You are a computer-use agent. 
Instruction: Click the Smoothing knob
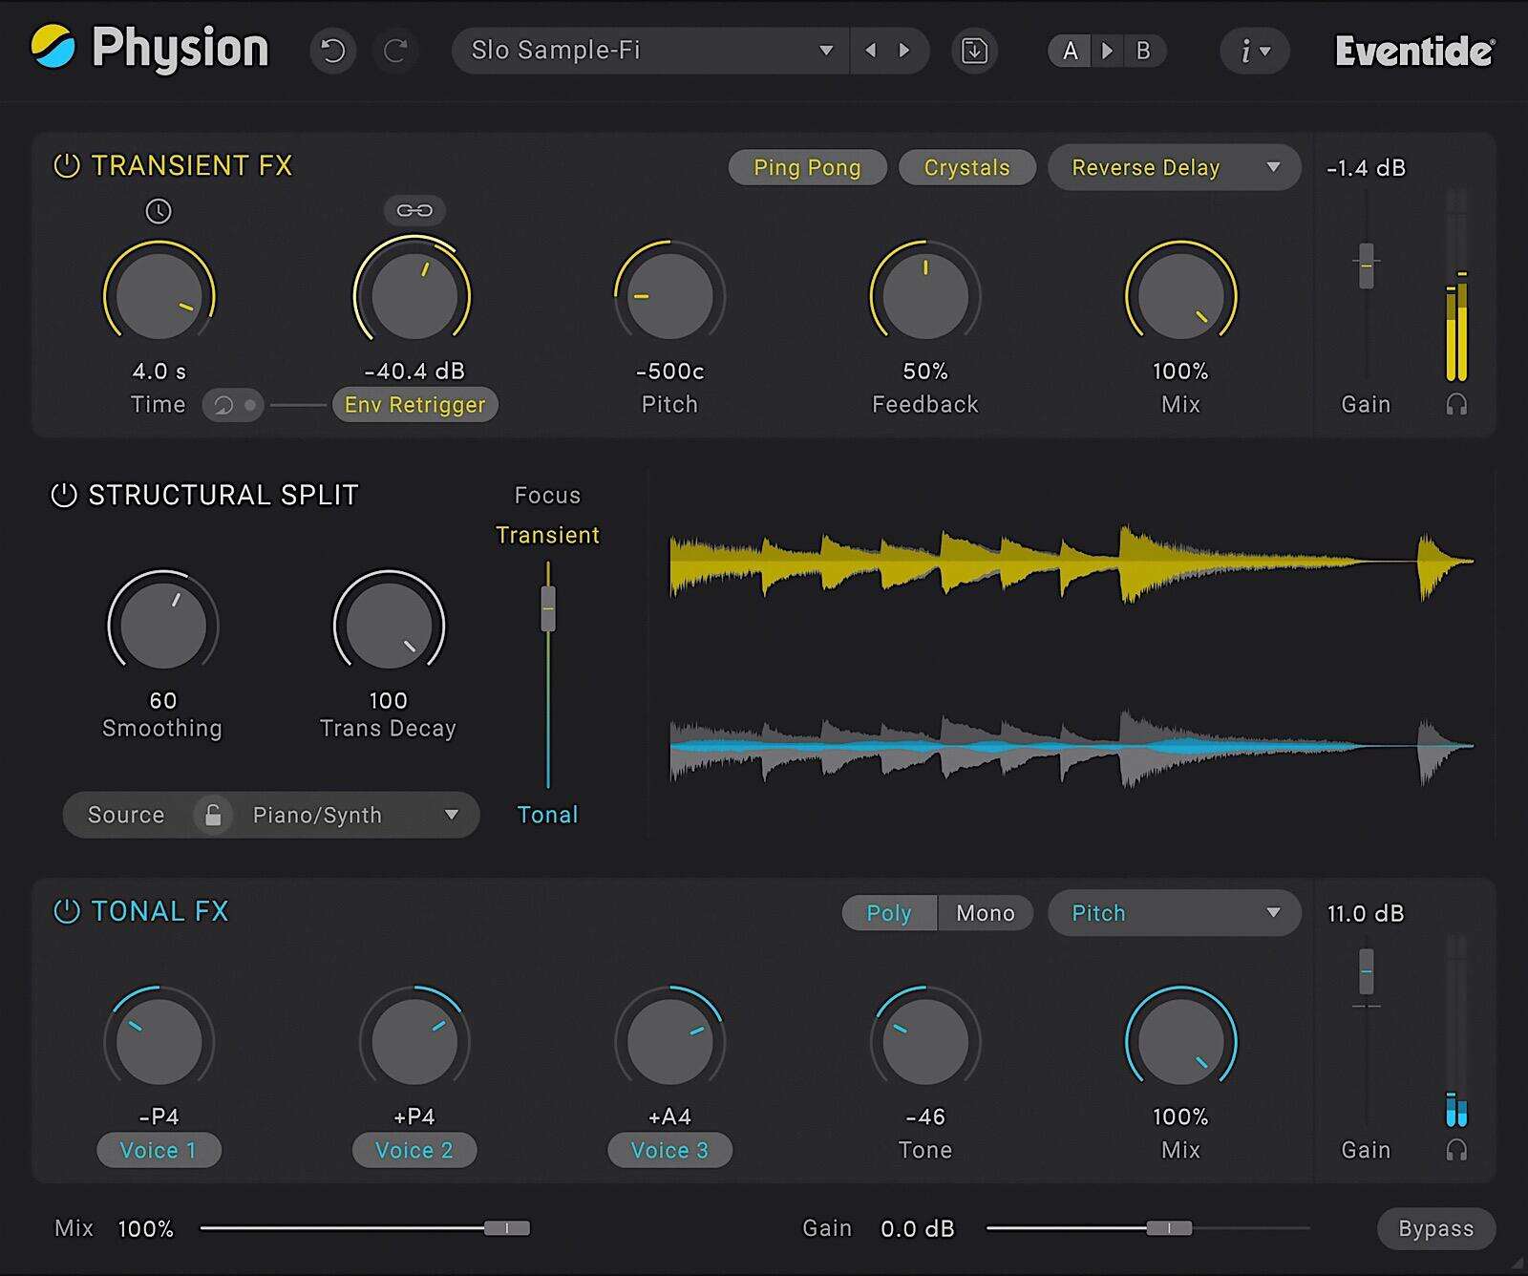(162, 625)
